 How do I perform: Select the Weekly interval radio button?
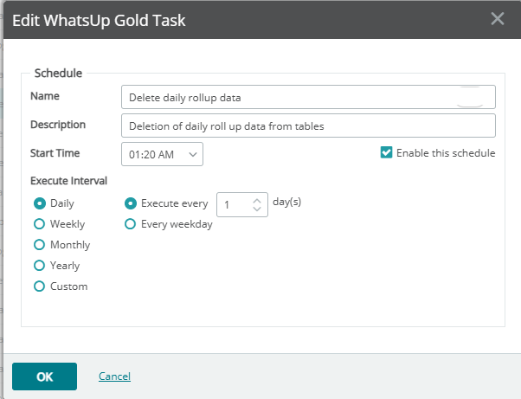pyautogui.click(x=40, y=224)
